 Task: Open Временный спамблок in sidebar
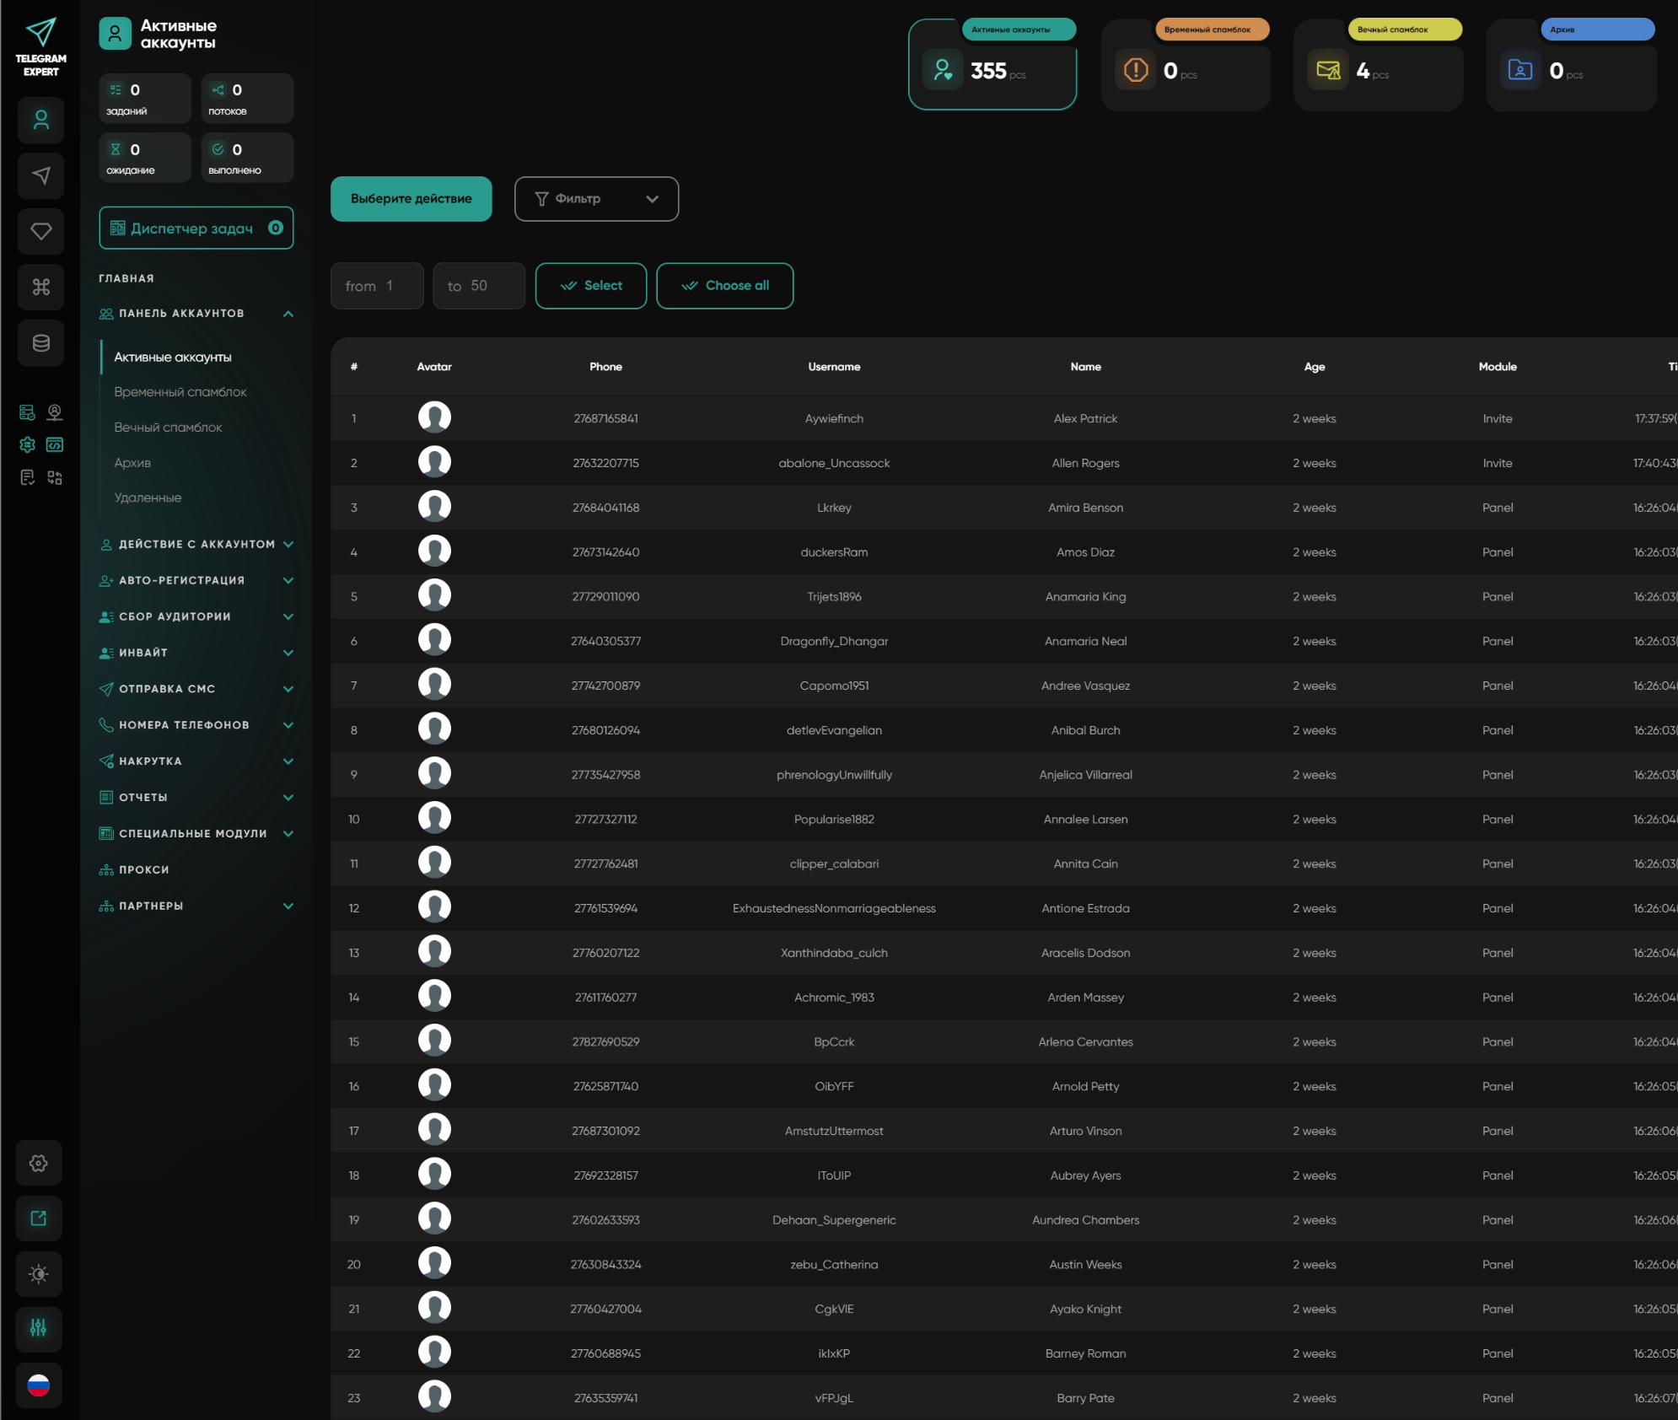tap(180, 392)
